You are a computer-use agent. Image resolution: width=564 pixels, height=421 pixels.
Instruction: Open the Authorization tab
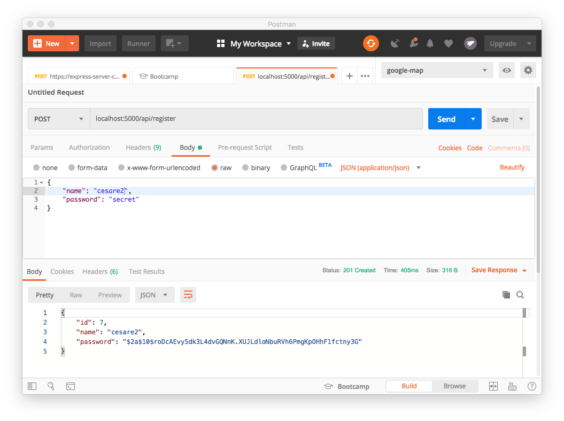(x=89, y=148)
